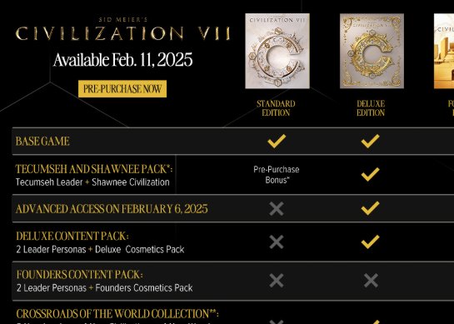Click the Pre-Purchase Now button
Image resolution: width=454 pixels, height=324 pixels.
pos(122,89)
